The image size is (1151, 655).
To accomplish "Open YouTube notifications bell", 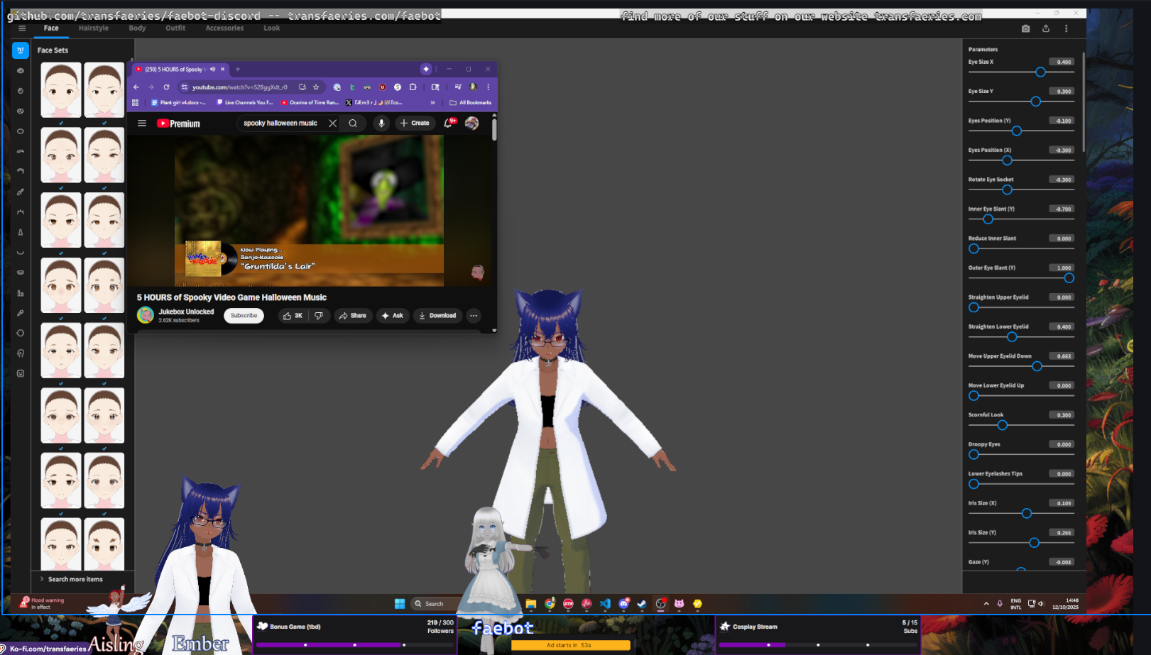I will coord(448,123).
